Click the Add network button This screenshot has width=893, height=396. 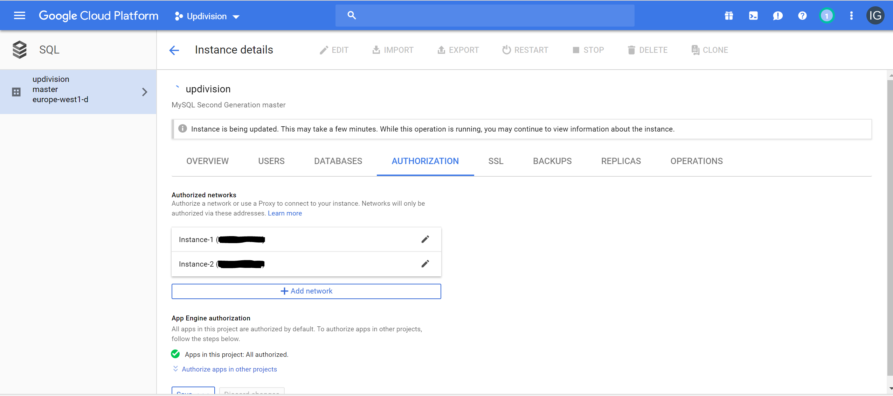click(306, 291)
